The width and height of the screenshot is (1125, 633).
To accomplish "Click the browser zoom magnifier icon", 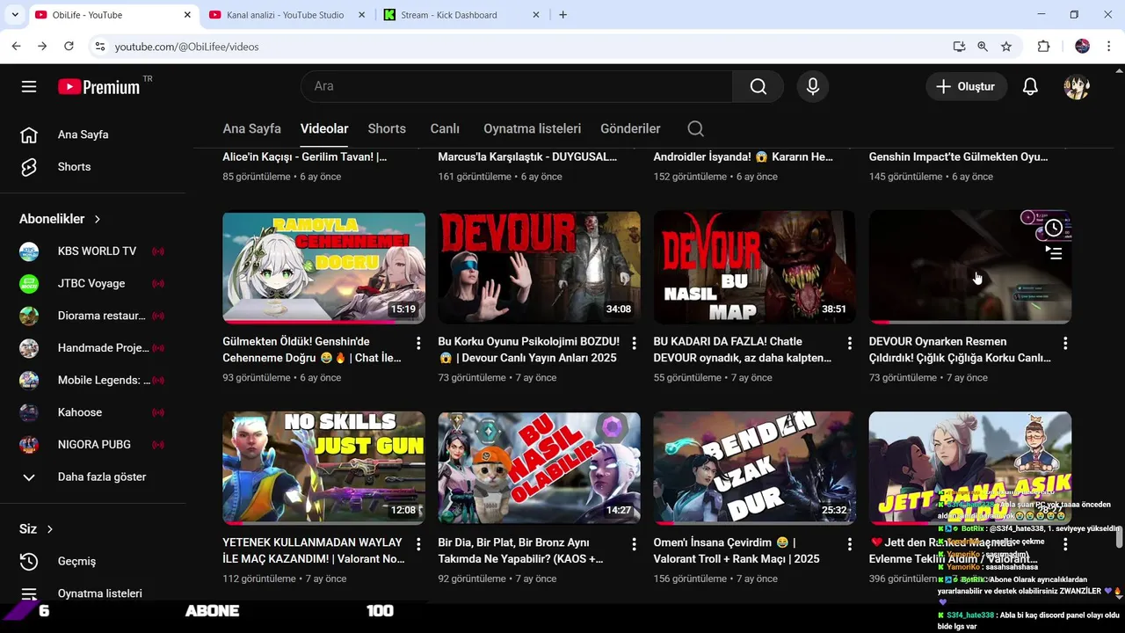I will 983,47.
